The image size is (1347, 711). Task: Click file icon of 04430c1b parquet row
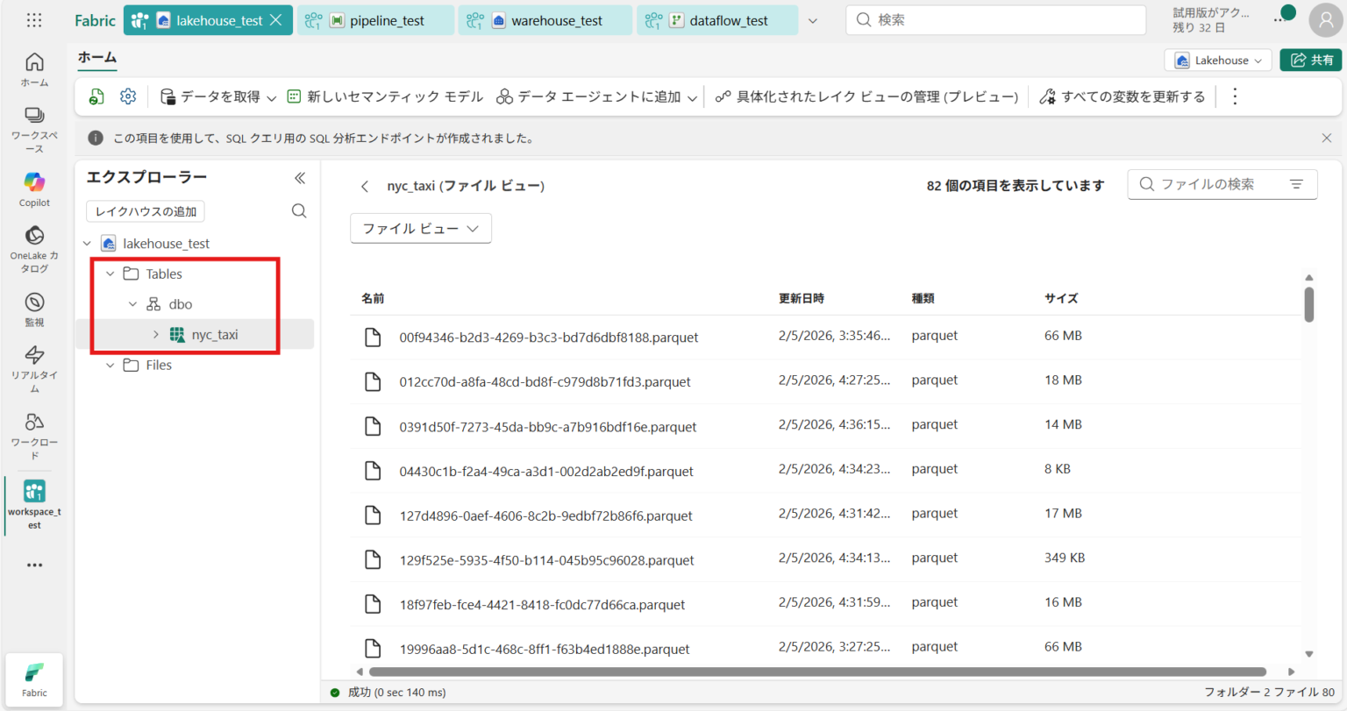pyautogui.click(x=373, y=471)
